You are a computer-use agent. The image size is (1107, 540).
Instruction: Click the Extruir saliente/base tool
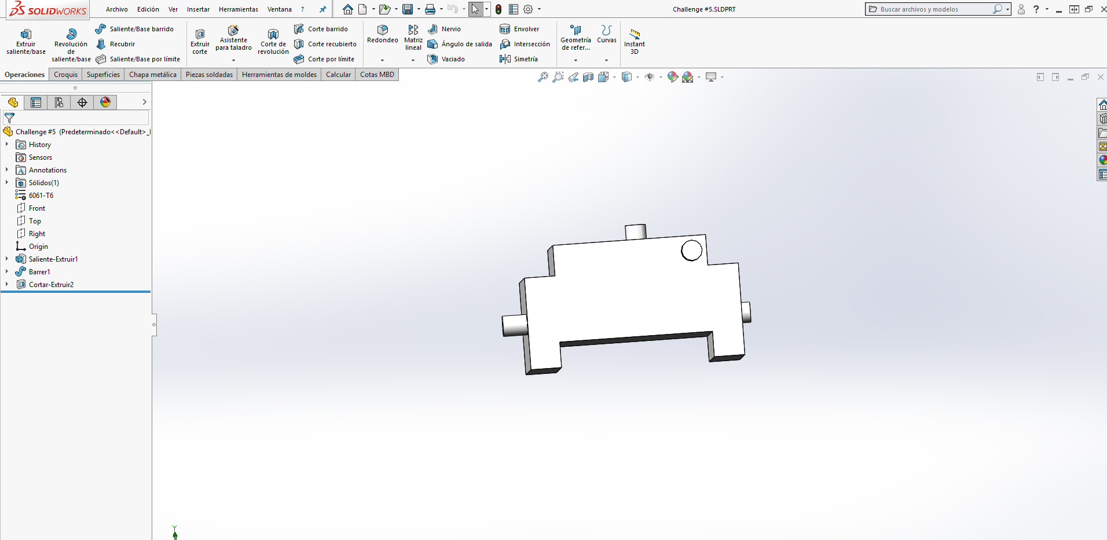[26, 42]
